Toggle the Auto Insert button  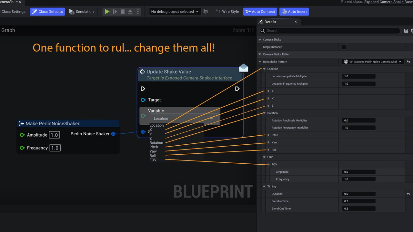294,12
